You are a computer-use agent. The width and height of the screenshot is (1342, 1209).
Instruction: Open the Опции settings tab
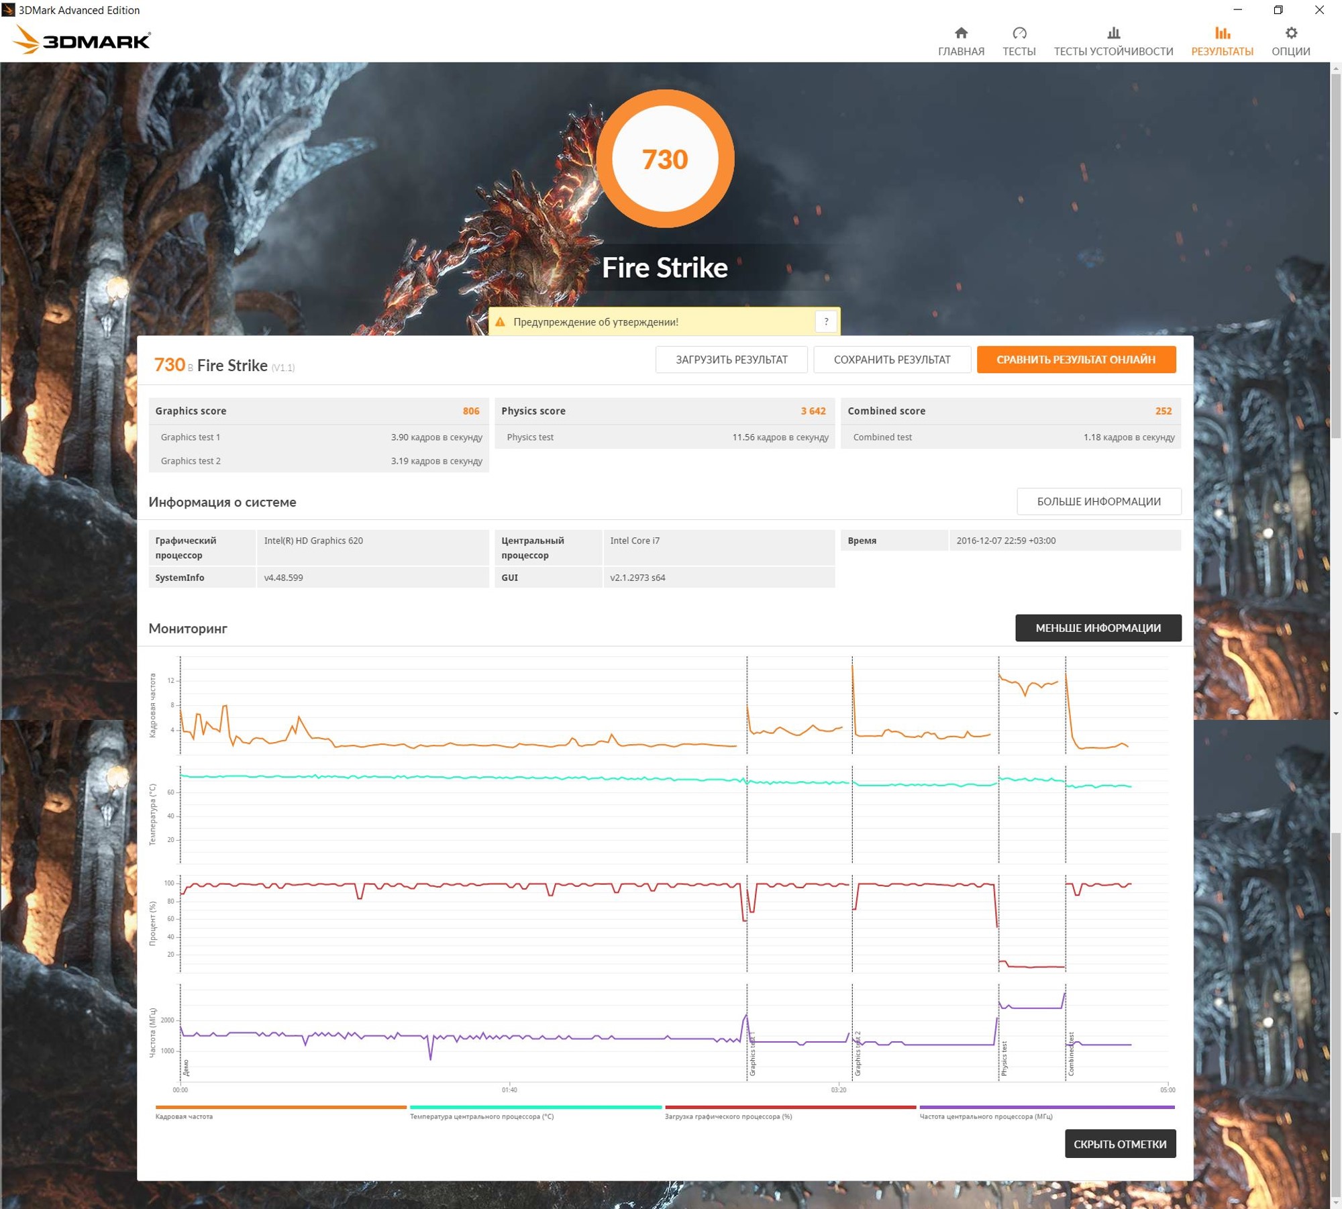[x=1290, y=42]
